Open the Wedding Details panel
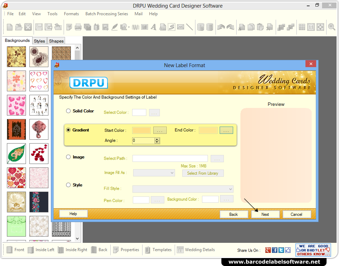 point(196,250)
